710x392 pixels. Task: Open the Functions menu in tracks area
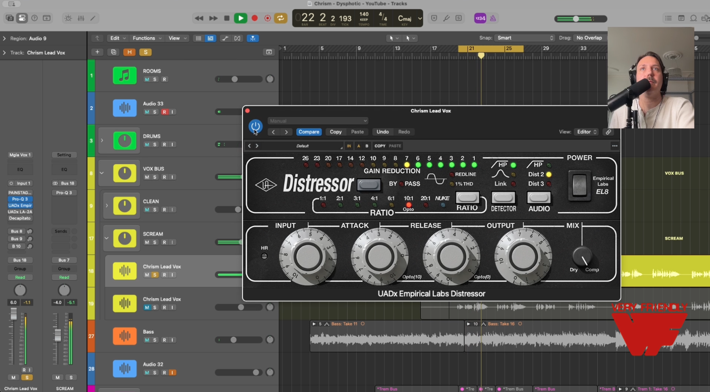point(147,38)
